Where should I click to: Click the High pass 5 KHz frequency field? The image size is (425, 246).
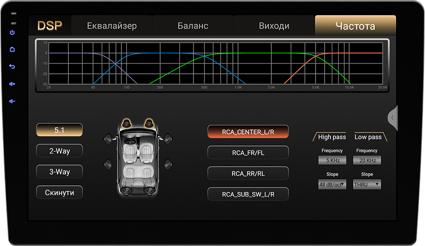tap(332, 160)
